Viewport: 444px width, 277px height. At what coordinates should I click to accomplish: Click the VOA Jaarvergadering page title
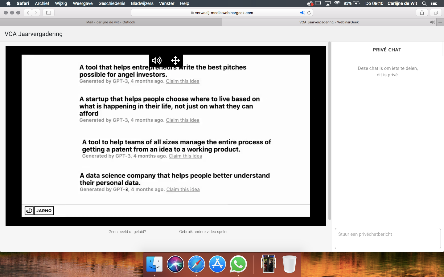[34, 34]
